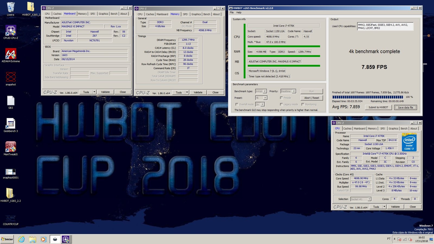Image resolution: width=434 pixels, height=244 pixels.
Task: Expand the Socket #1 selection dropdown
Action: 369,199
